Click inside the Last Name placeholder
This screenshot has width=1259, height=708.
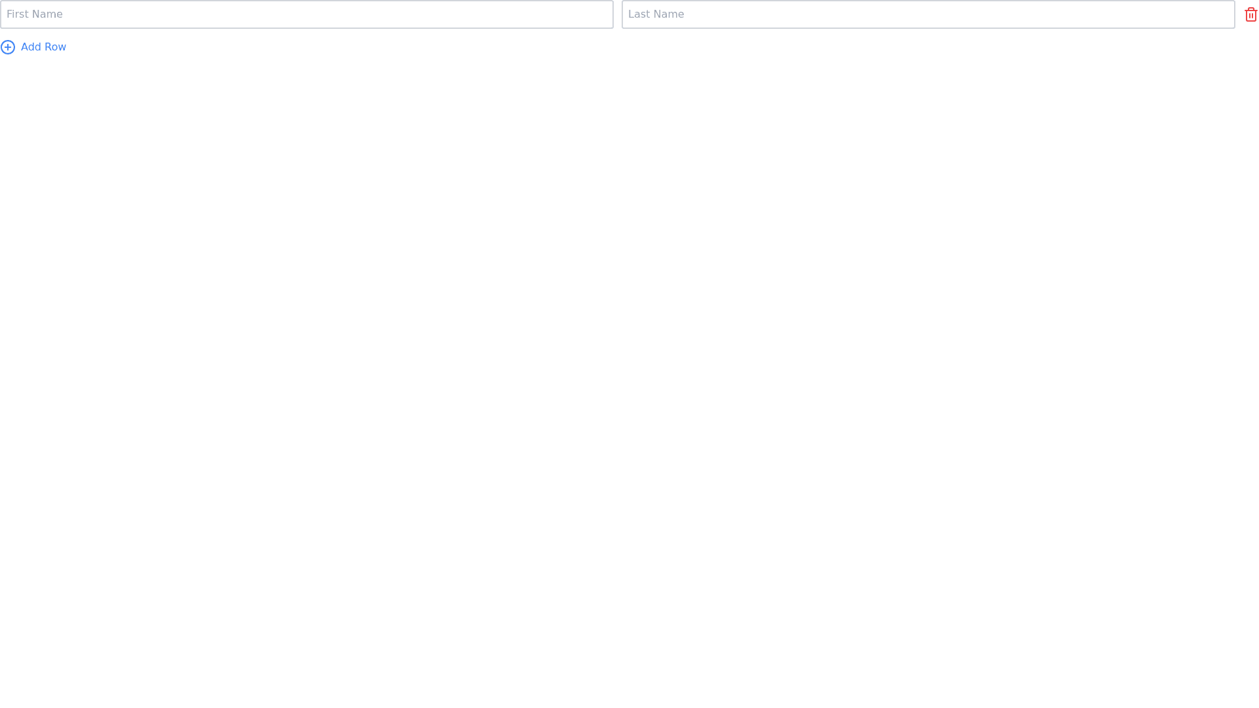[x=656, y=14]
